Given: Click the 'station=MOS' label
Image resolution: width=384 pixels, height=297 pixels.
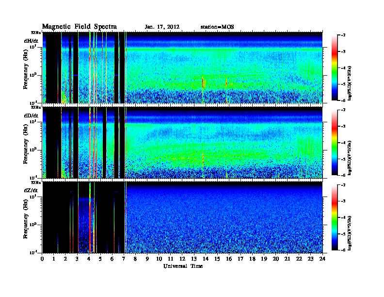Looking at the screenshot, I should 217,27.
